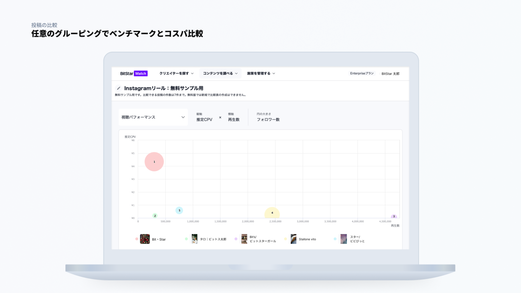Click the pink legend dot for Bit・Star

(137, 239)
